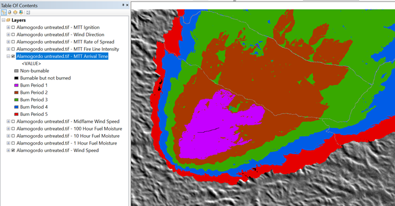
Task: Select List By Selection icon
Action: 21,12
